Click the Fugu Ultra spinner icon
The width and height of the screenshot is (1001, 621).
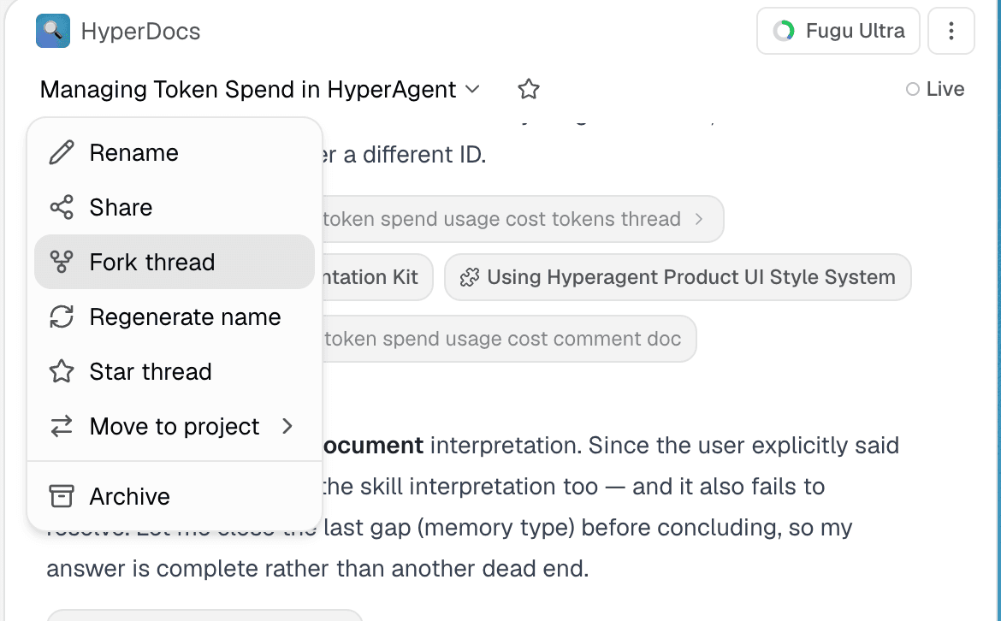[784, 31]
